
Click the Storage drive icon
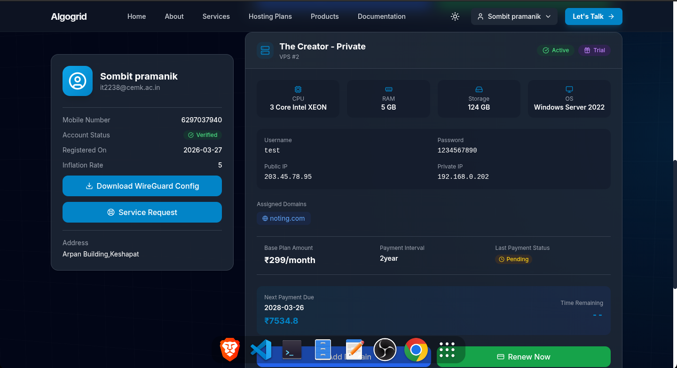(x=479, y=89)
